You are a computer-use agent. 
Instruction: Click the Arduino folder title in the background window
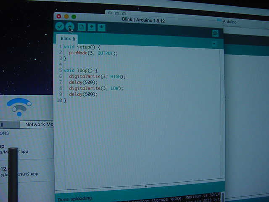tap(229, 21)
